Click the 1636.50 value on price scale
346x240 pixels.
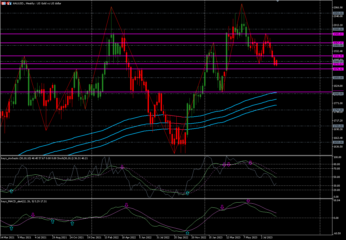click(338, 147)
